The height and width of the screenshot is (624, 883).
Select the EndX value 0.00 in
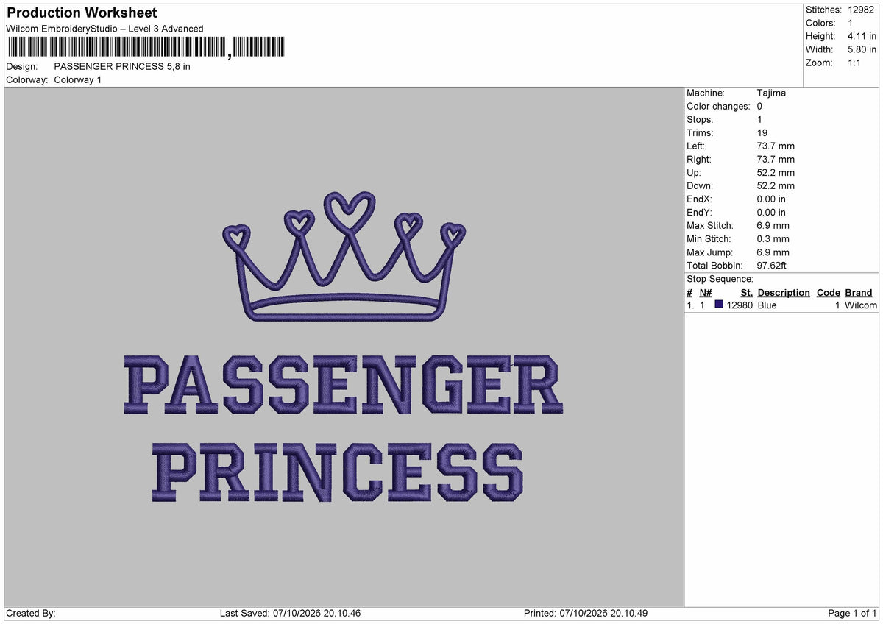pos(771,199)
